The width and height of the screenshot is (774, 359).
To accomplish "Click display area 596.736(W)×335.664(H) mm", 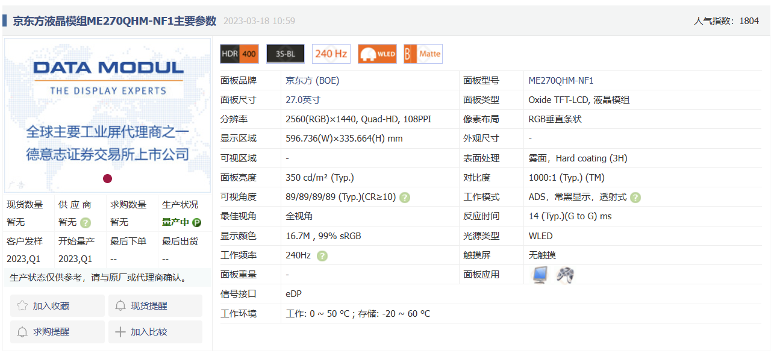I will (x=344, y=139).
